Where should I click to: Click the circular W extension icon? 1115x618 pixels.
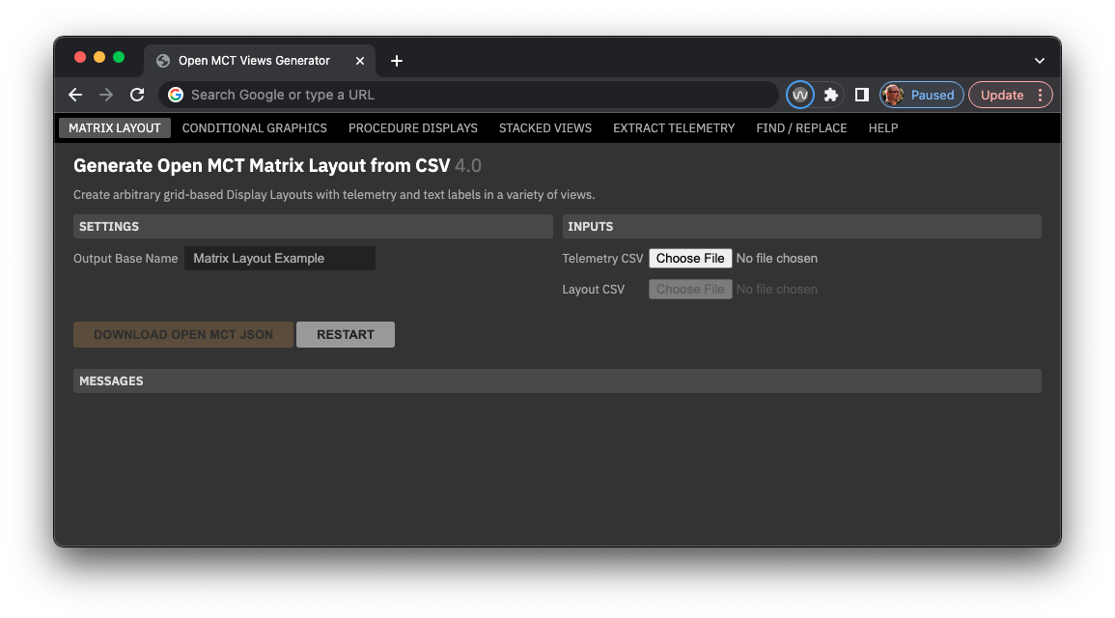click(800, 95)
